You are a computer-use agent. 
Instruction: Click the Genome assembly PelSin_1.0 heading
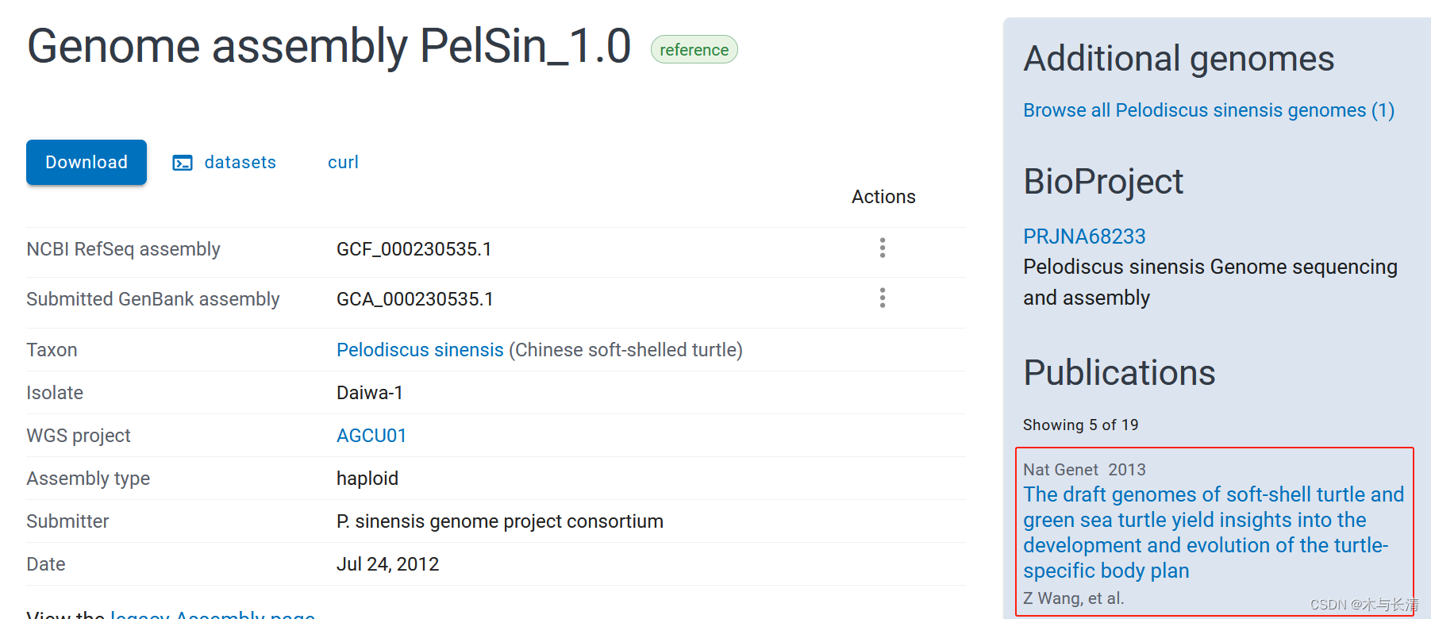(329, 46)
